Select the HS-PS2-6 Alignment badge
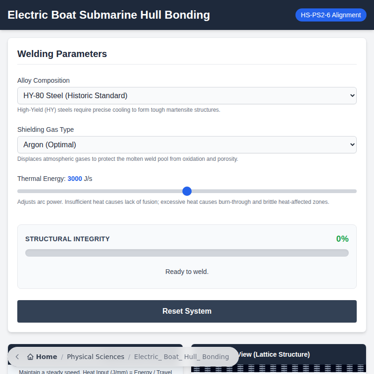The width and height of the screenshot is (374, 374). tap(331, 14)
